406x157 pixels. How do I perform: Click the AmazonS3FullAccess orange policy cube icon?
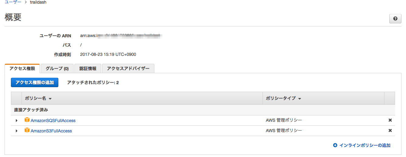click(x=27, y=130)
